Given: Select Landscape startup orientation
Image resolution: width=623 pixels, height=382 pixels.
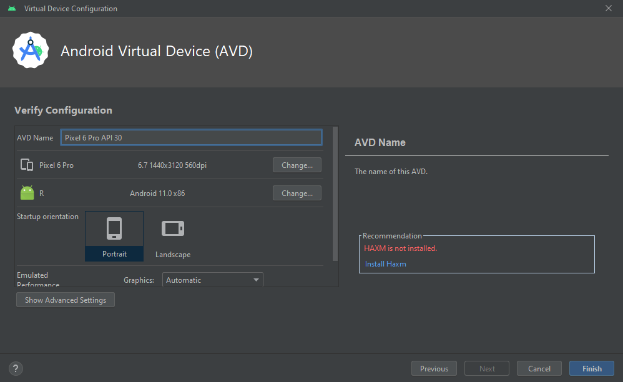Looking at the screenshot, I should (x=173, y=237).
